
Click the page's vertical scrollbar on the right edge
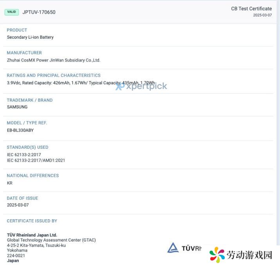click(278, 123)
